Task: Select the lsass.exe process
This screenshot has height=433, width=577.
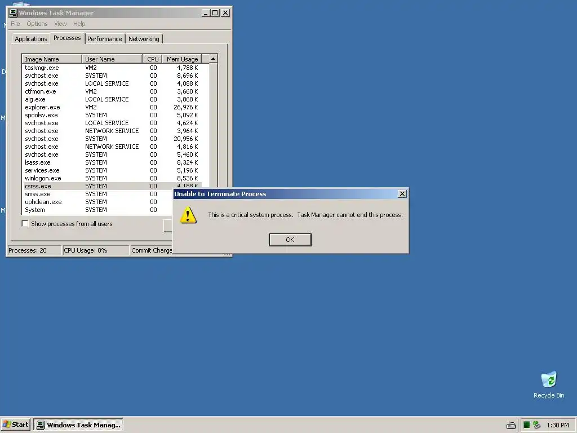Action: [112, 162]
